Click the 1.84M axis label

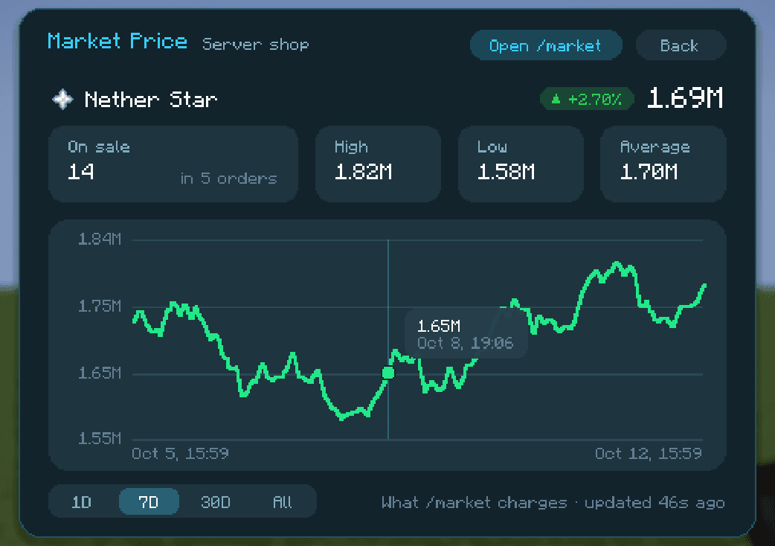[x=100, y=240]
